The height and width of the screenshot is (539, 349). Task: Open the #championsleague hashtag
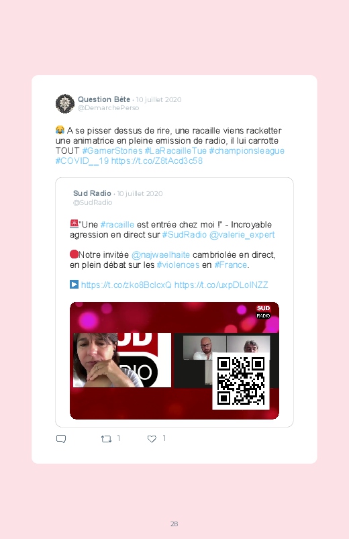pyautogui.click(x=246, y=150)
